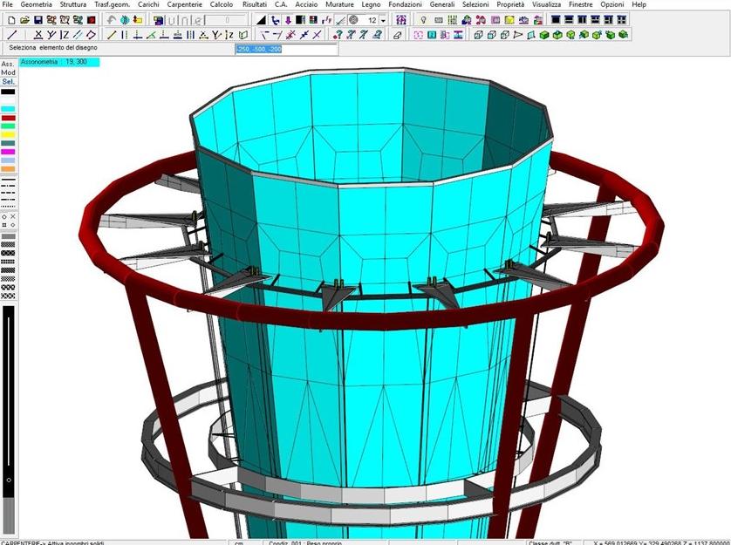The width and height of the screenshot is (731, 545).
Task: Toggle the Ass. mode in left panel
Action: 8,64
